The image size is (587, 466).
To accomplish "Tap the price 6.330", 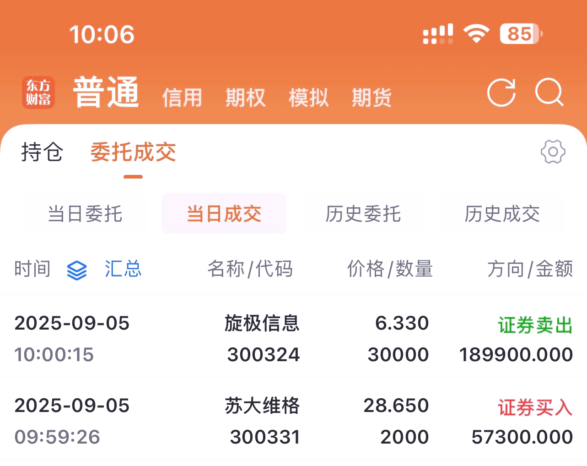I will tap(402, 323).
